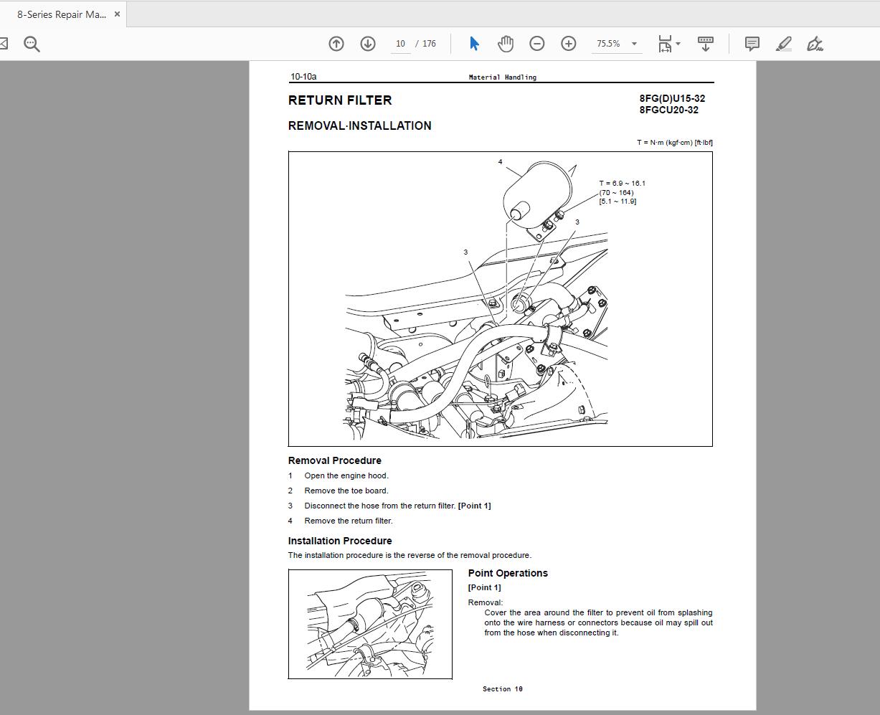Screen dimensions: 880x715
Task: Click the Point Operations heading
Action: [508, 573]
